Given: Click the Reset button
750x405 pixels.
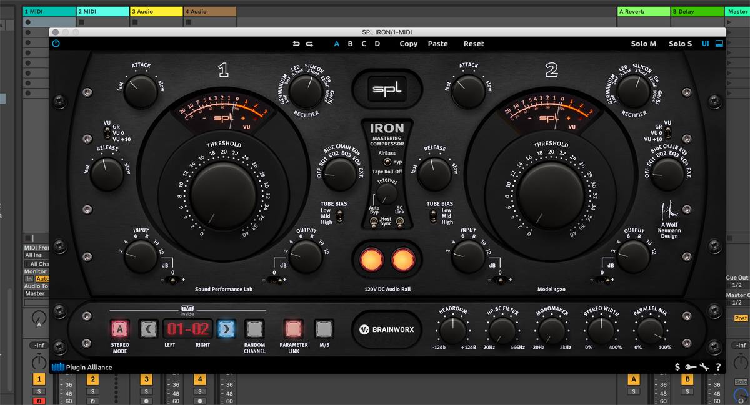Looking at the screenshot, I should point(474,44).
